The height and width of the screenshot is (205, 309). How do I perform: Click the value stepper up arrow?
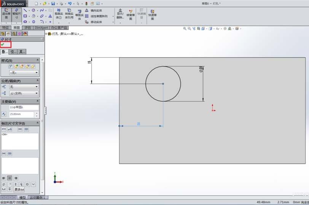[37, 113]
